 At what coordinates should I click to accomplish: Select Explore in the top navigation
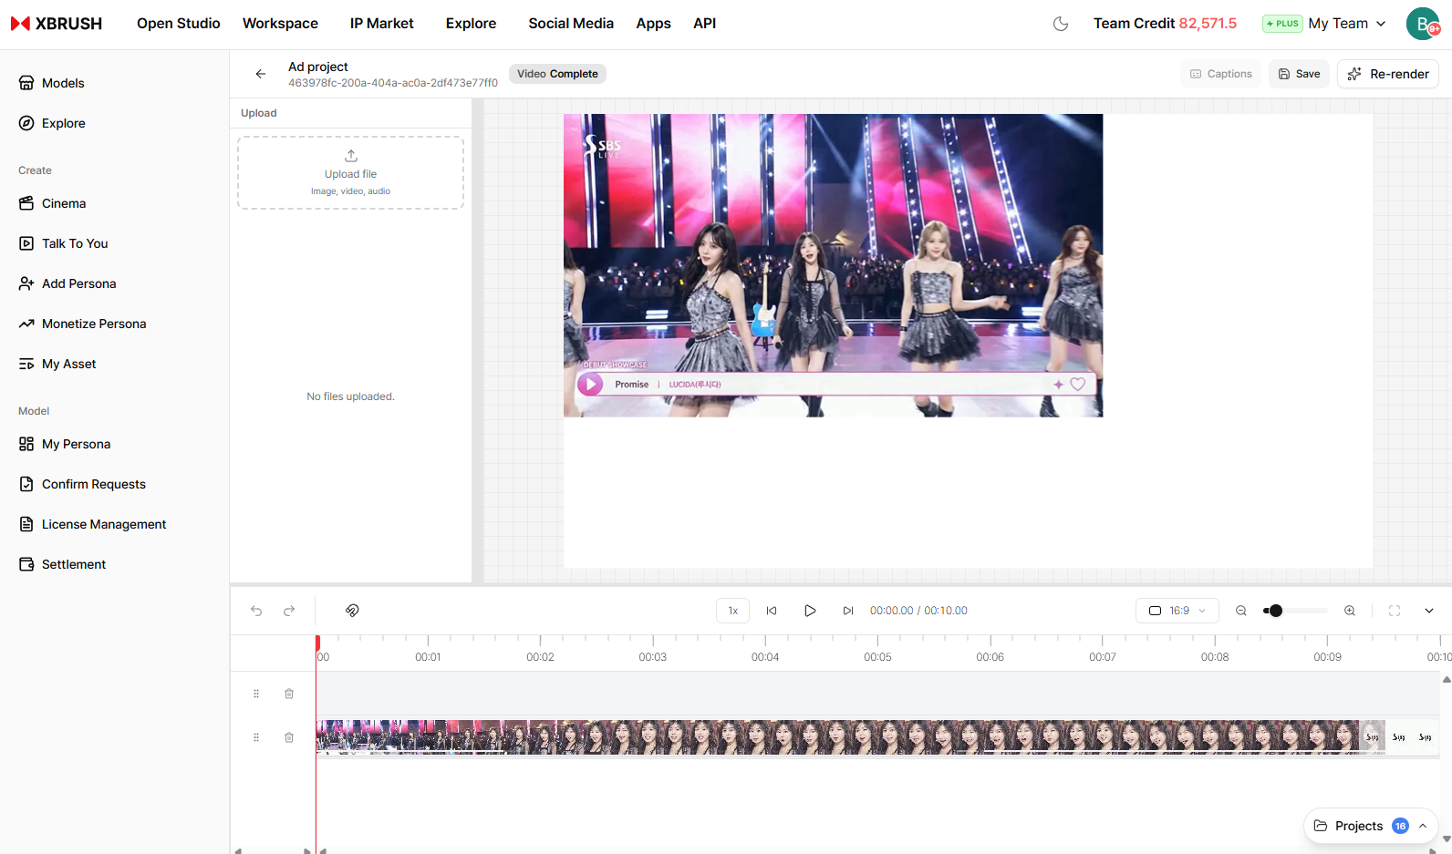471,24
